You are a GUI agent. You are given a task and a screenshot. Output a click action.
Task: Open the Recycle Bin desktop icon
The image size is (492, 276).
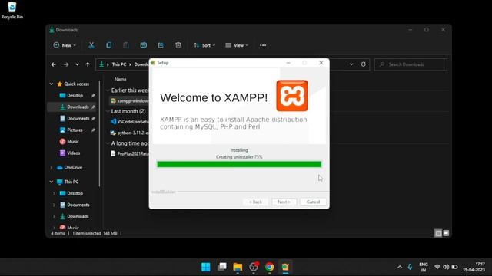point(12,10)
